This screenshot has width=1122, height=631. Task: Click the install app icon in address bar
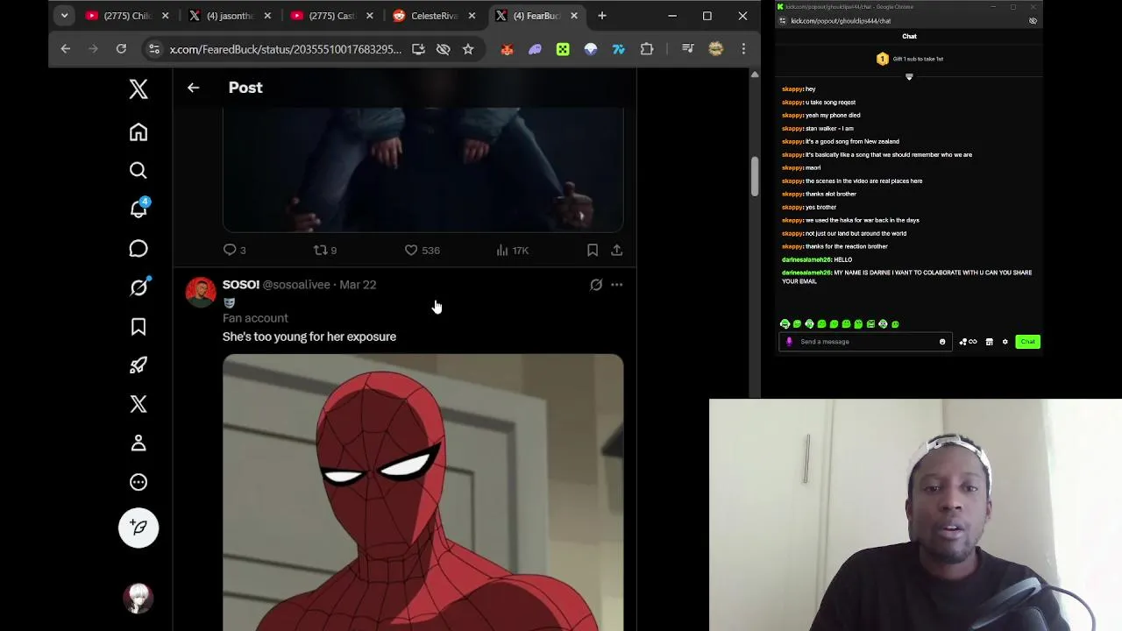[x=418, y=49]
